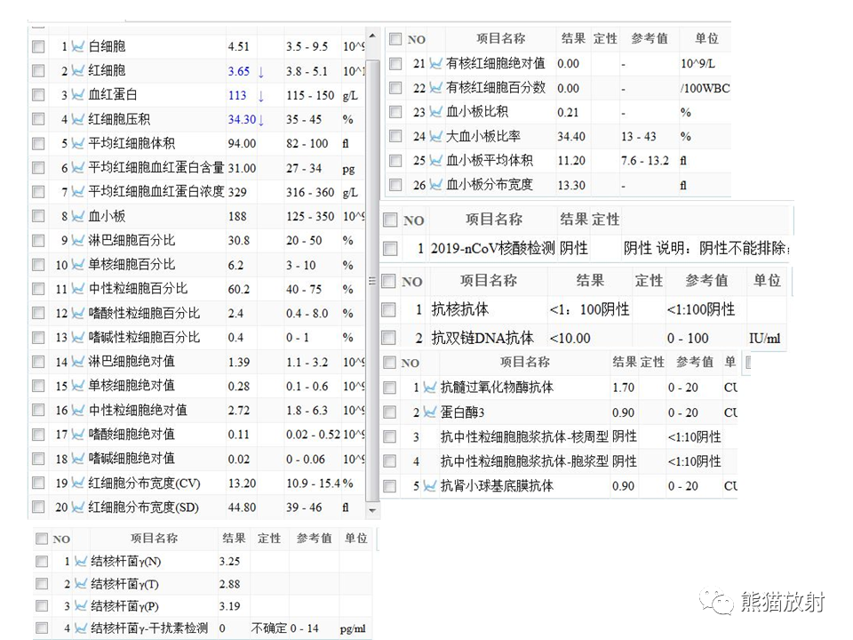Open trend chart icon for 淋巴细胞百分比
This screenshot has width=853, height=640.
point(78,240)
